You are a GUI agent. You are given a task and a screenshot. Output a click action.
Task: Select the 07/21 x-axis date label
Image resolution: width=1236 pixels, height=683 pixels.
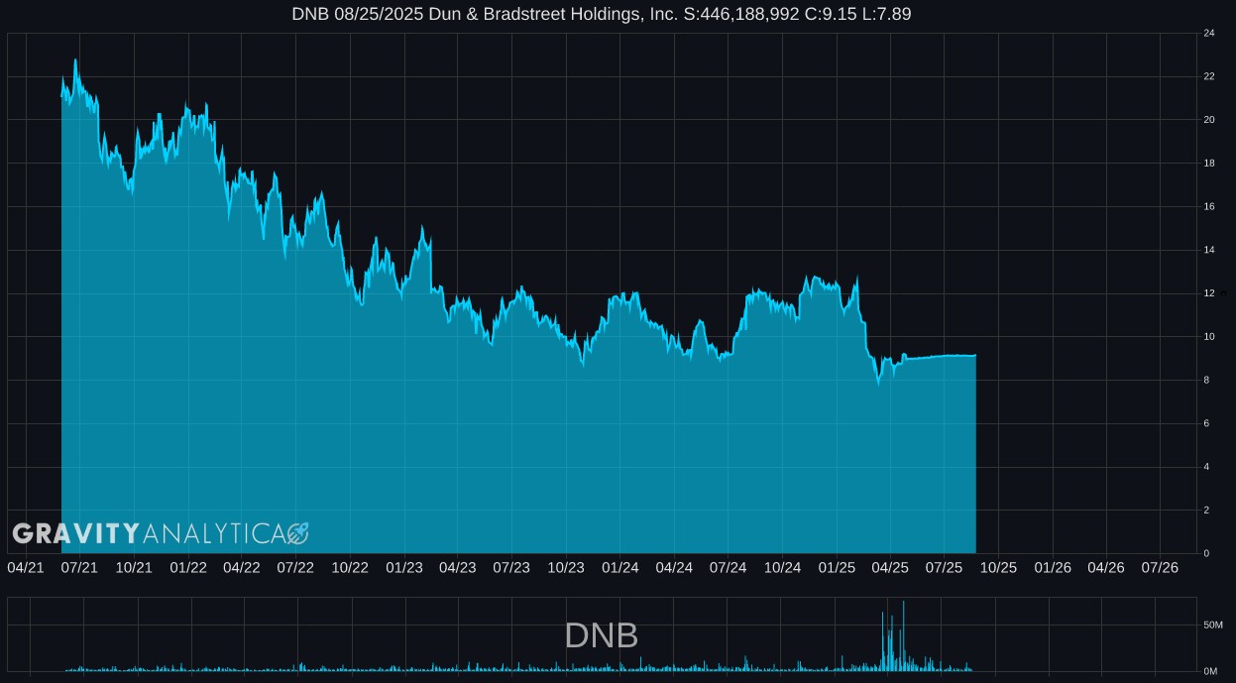coord(79,567)
